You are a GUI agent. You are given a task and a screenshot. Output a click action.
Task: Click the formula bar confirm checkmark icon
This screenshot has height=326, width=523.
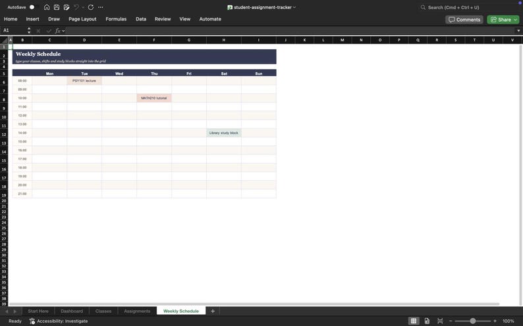point(49,31)
